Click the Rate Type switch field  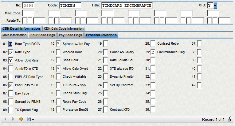pos(10,52)
